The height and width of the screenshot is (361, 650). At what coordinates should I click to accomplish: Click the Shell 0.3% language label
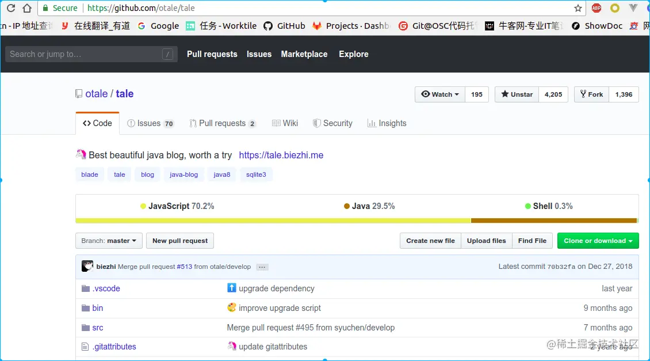click(x=549, y=206)
